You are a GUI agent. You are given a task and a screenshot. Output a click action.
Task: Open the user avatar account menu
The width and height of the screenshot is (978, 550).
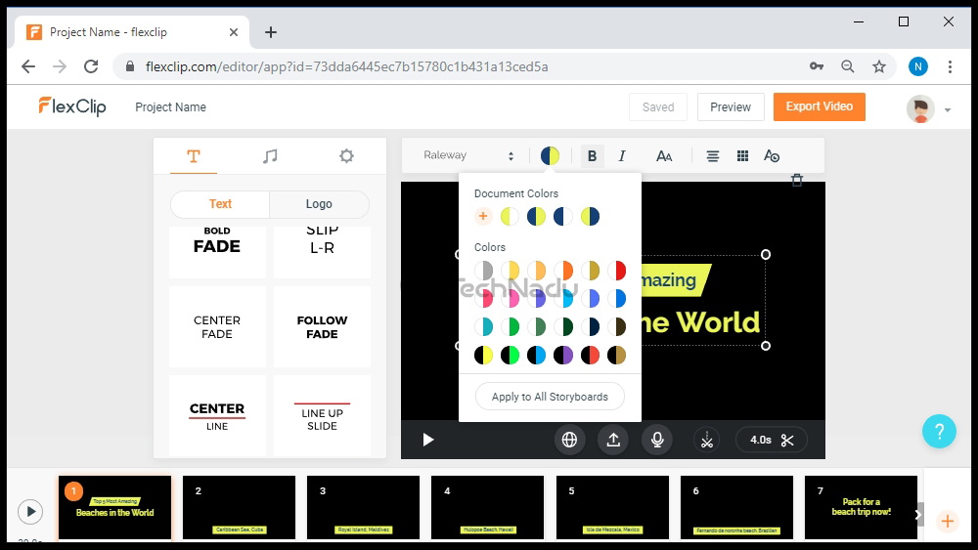tap(928, 108)
